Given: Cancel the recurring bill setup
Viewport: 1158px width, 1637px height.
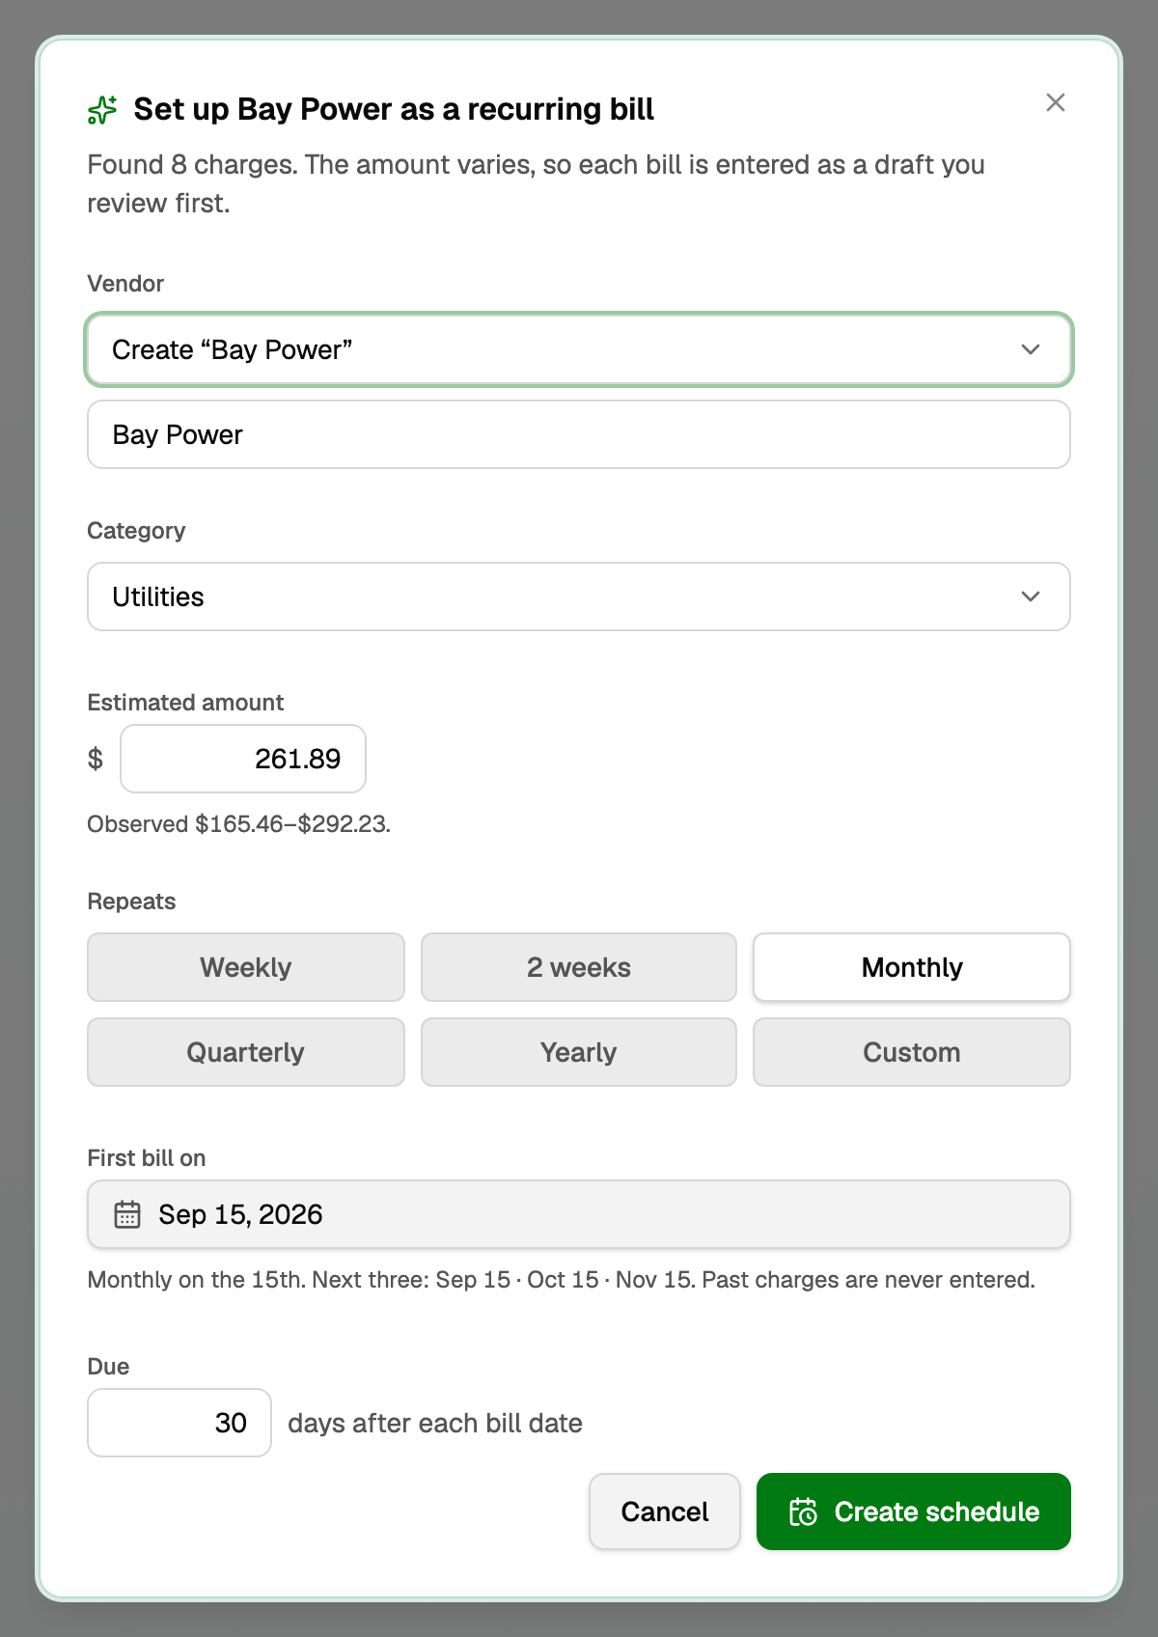Looking at the screenshot, I should (665, 1512).
